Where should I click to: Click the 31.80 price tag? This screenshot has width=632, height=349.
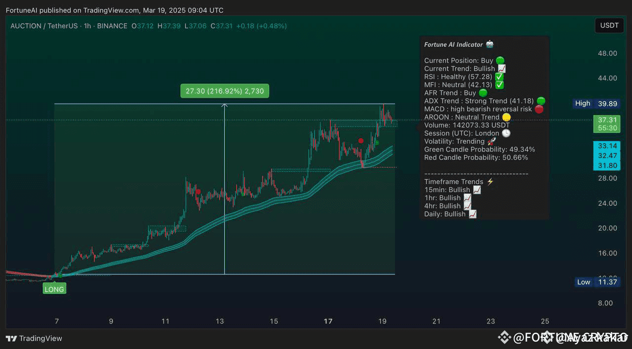point(607,165)
